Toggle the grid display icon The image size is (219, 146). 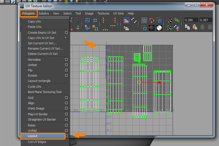pos(144,20)
